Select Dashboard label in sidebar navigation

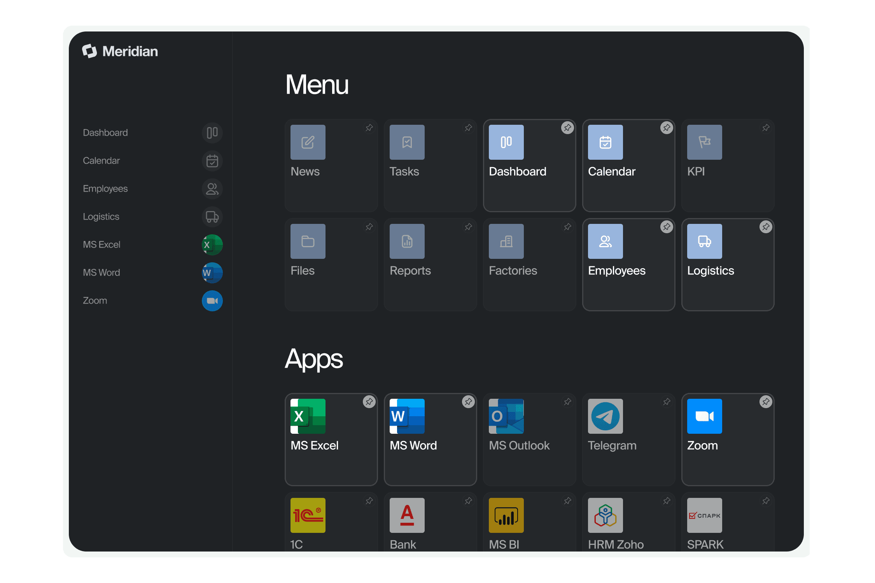click(x=105, y=133)
